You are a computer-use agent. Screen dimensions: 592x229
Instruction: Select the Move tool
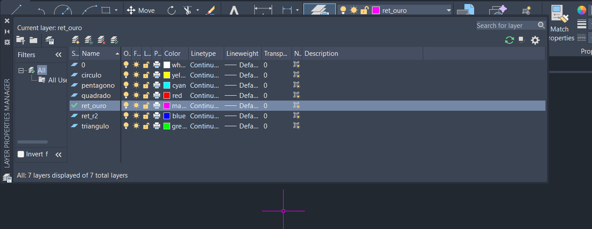coord(141,10)
